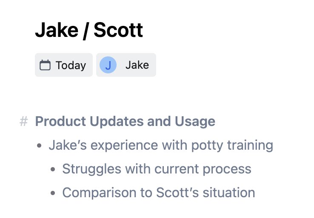The image size is (314, 218).
Task: Click the blue J avatar circle
Action: click(108, 65)
